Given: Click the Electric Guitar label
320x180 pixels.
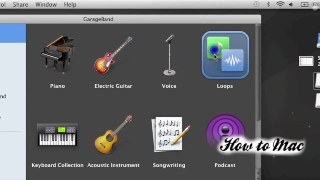Looking at the screenshot, I should [113, 86].
